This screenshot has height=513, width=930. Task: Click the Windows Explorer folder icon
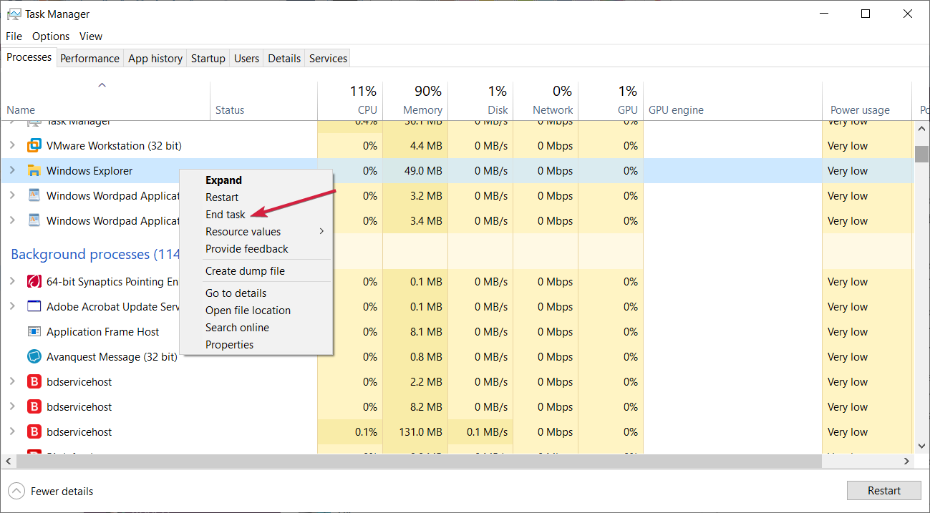pyautogui.click(x=34, y=171)
